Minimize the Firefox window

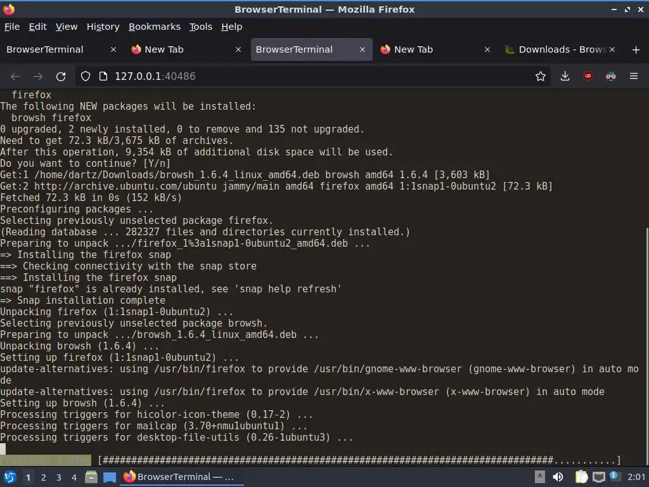614,9
